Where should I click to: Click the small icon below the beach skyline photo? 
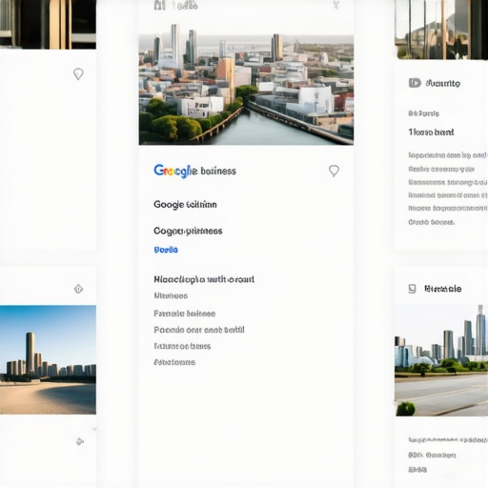click(x=80, y=441)
